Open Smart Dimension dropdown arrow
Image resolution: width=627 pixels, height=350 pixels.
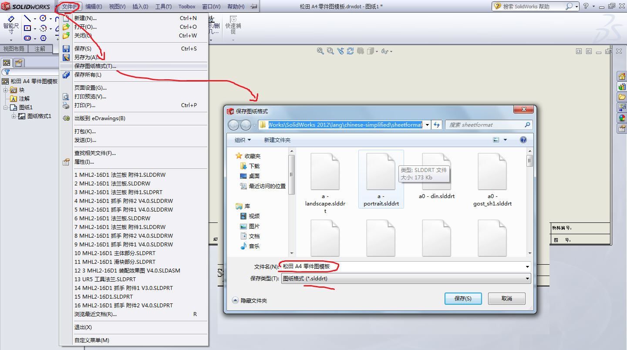click(11, 39)
